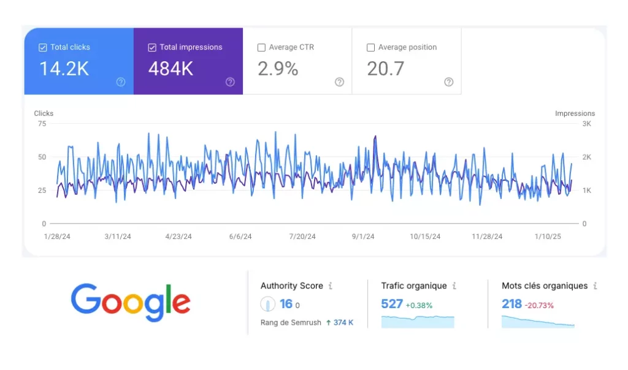Click the Authority Score gauge icon

pyautogui.click(x=267, y=304)
